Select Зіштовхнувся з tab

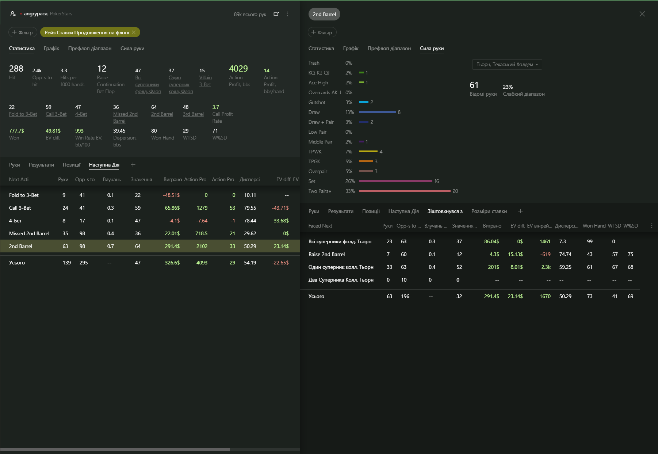(x=445, y=211)
